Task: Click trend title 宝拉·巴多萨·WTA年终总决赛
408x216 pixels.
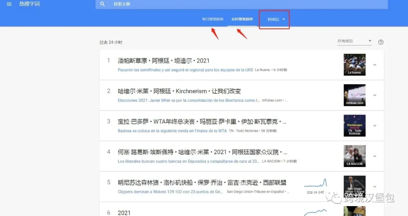Action: (x=202, y=122)
